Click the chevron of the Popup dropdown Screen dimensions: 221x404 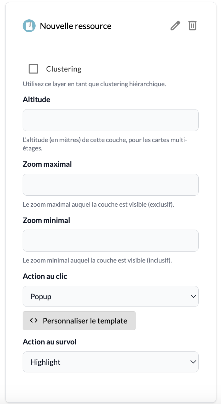click(193, 296)
